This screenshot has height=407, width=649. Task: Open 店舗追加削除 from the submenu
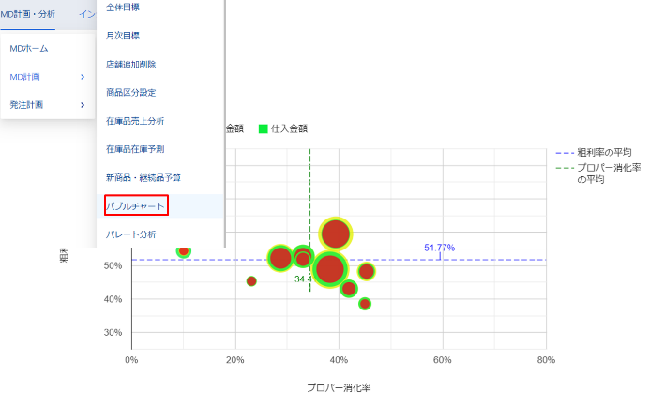pos(131,65)
